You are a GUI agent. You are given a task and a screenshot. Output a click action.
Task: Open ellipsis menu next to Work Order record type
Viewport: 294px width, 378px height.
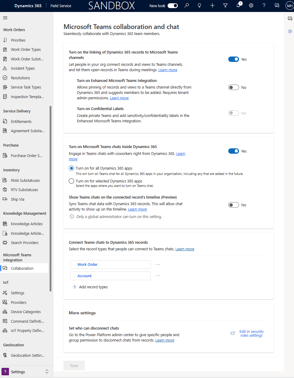pyautogui.click(x=157, y=264)
